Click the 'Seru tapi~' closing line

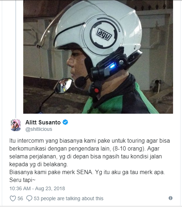pos(23,180)
